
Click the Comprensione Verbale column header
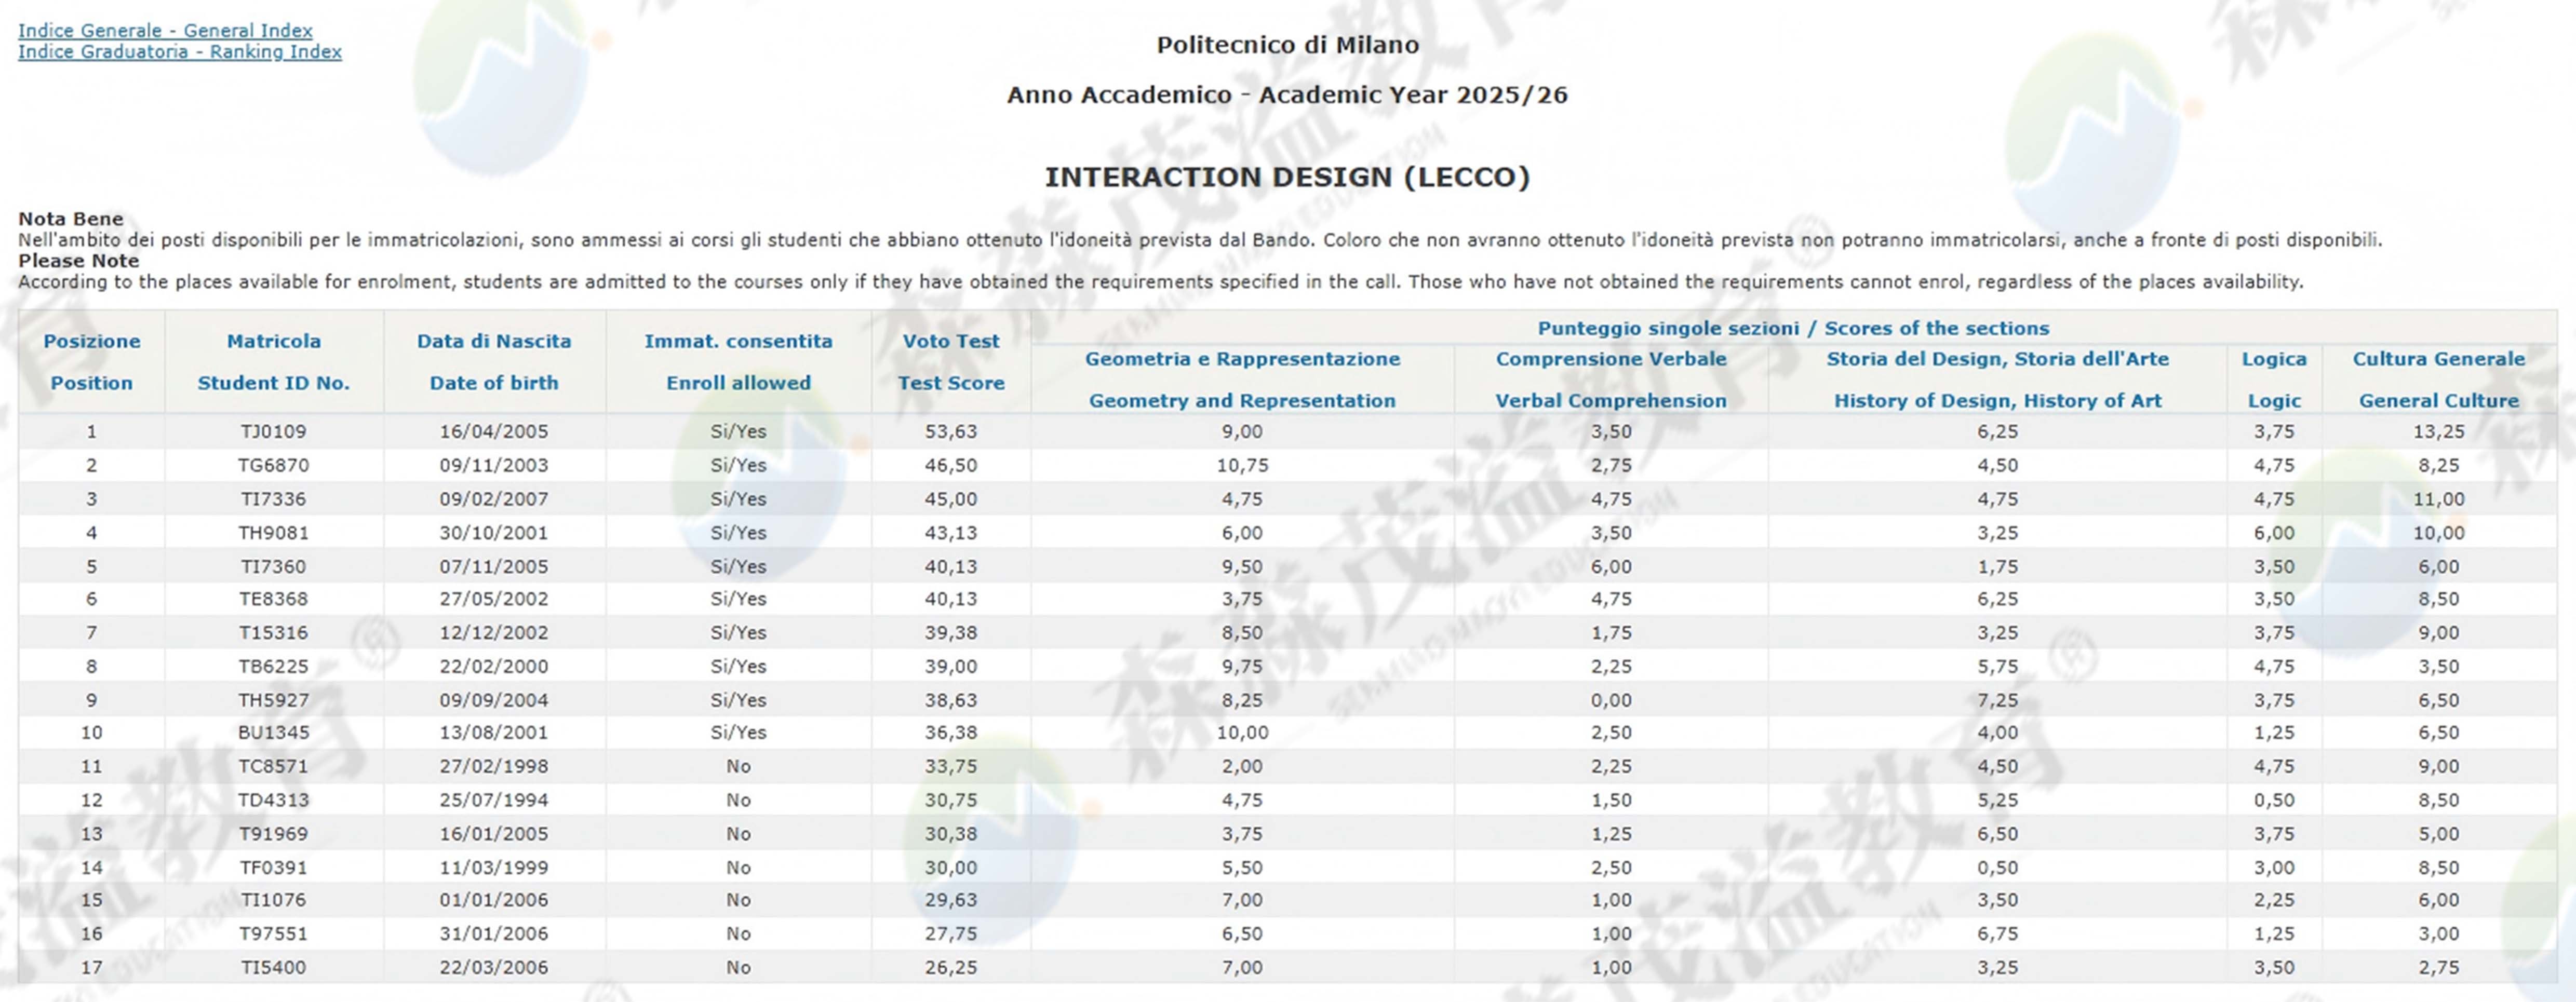[x=1611, y=380]
